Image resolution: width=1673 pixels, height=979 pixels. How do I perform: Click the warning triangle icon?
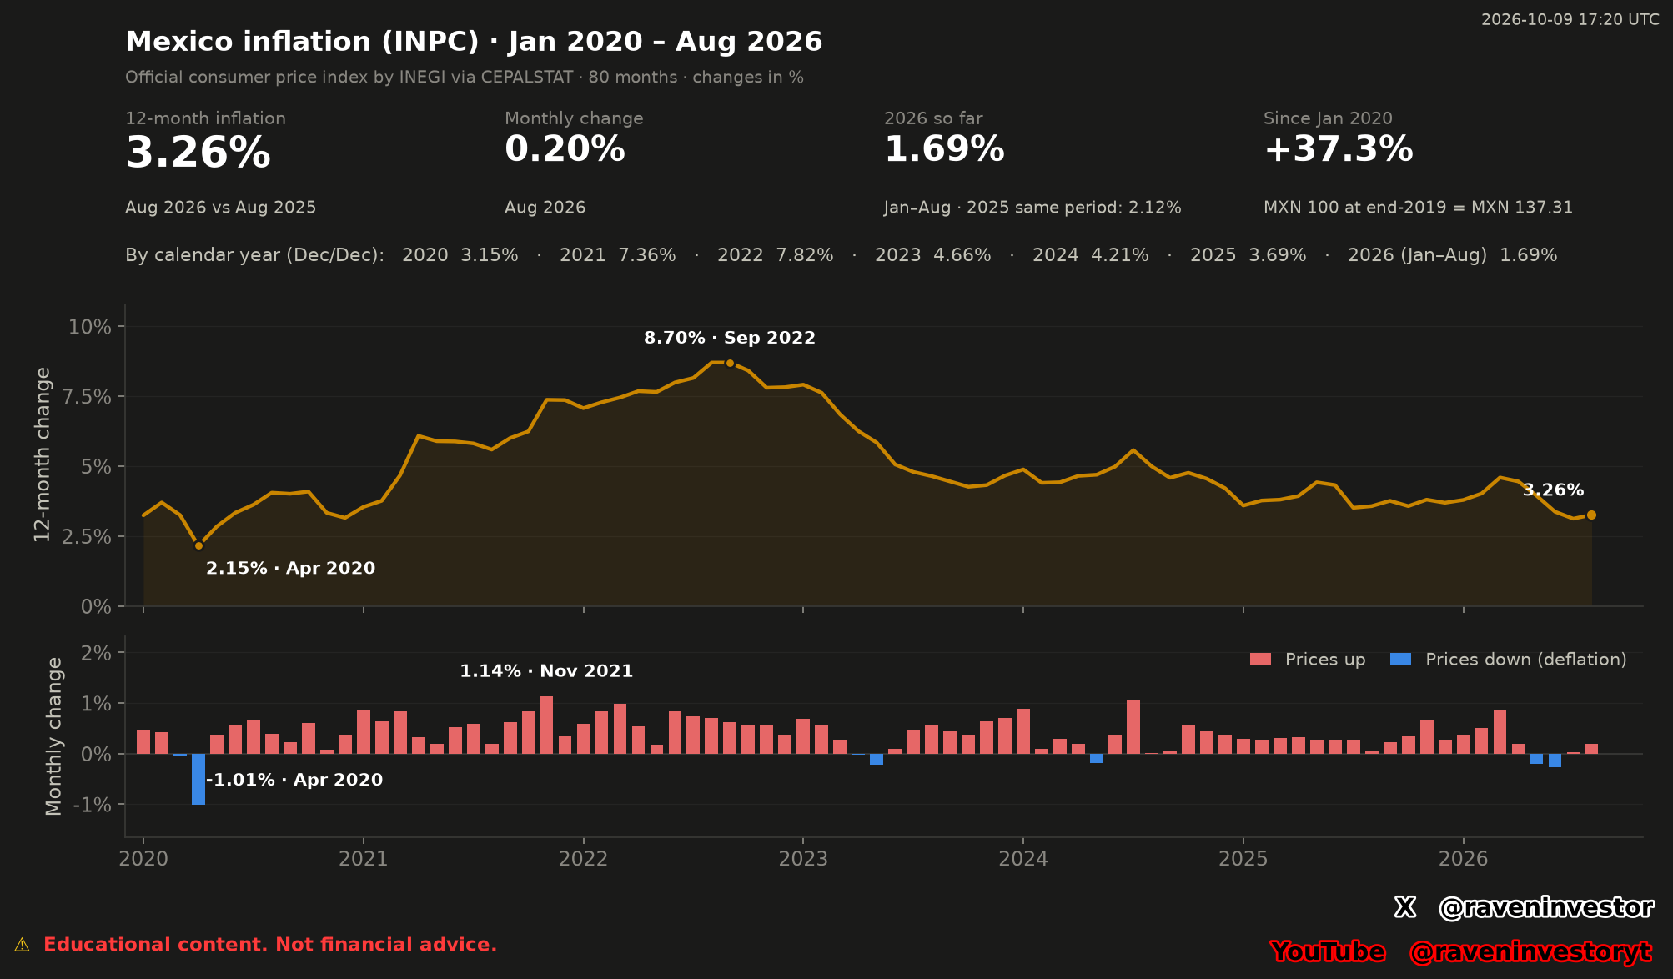click(x=22, y=945)
